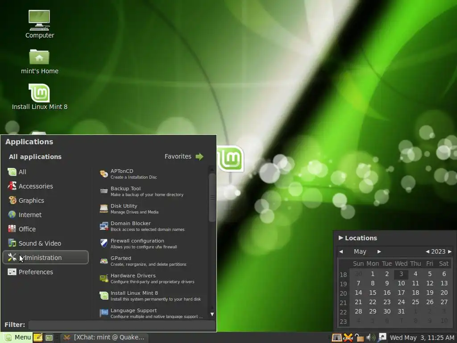Open the volume control tray icon
This screenshot has width=457, height=343.
click(371, 338)
